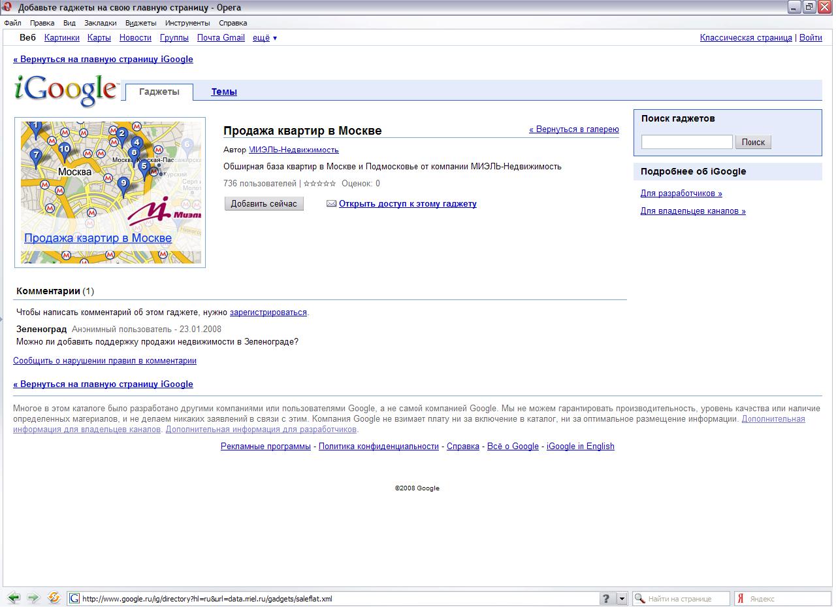Screen dimensions: 836x608
Task: Click the Войти sign-in link
Action: [x=811, y=38]
